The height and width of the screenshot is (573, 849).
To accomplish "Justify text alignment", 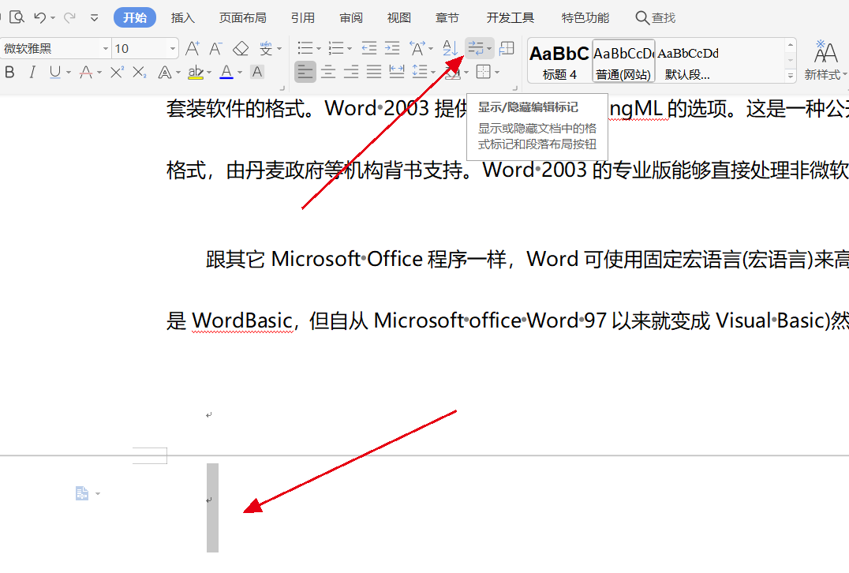I will point(373,72).
